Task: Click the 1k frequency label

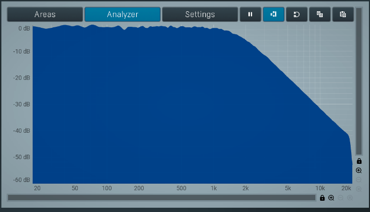Action: [x=213, y=188]
